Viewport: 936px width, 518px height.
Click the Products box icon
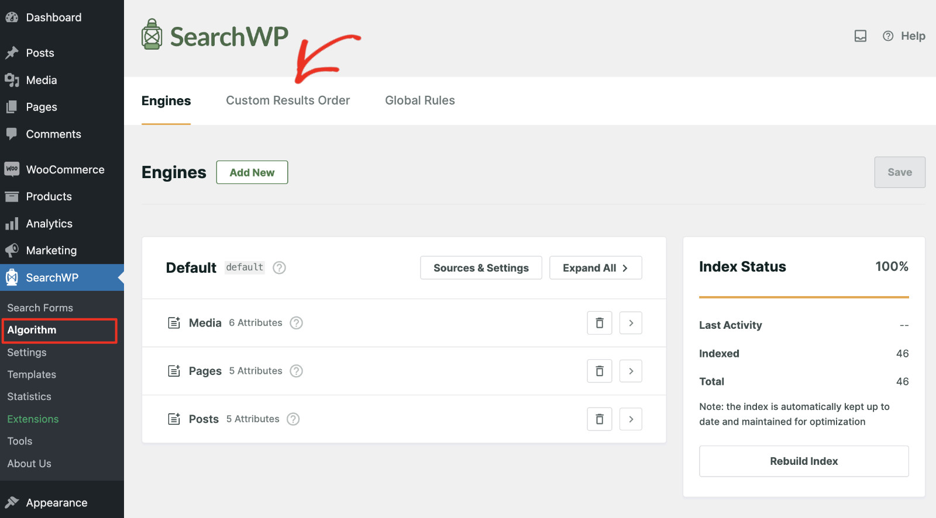[x=12, y=197]
